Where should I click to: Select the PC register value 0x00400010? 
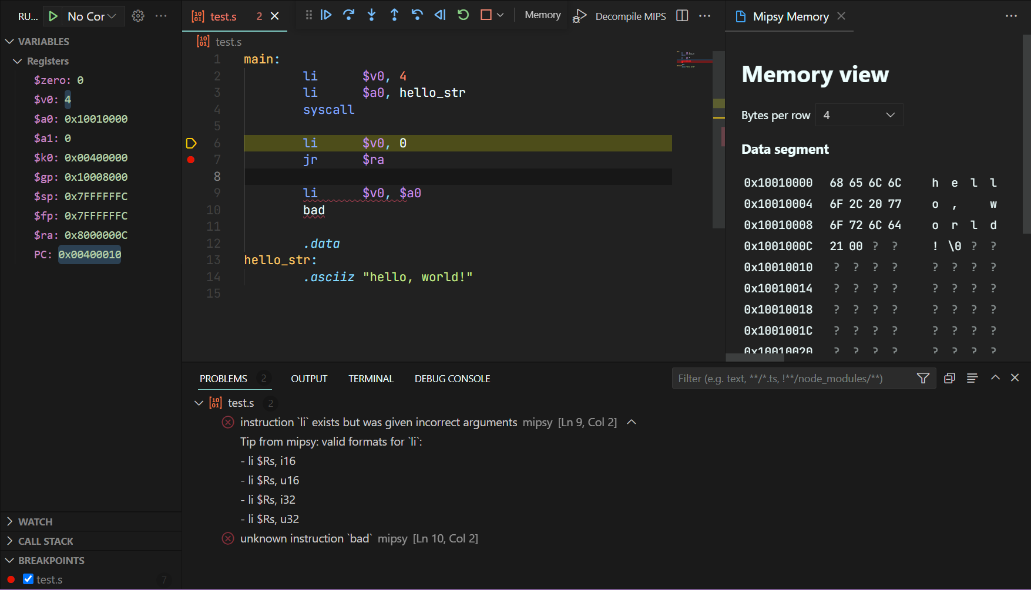coord(90,254)
